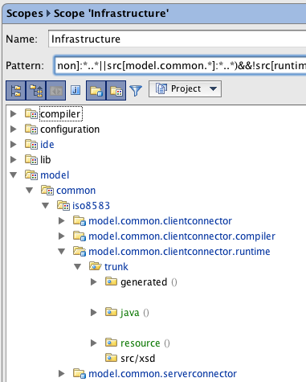Click the model module-group folder icon
306x382 pixels.
(31, 175)
